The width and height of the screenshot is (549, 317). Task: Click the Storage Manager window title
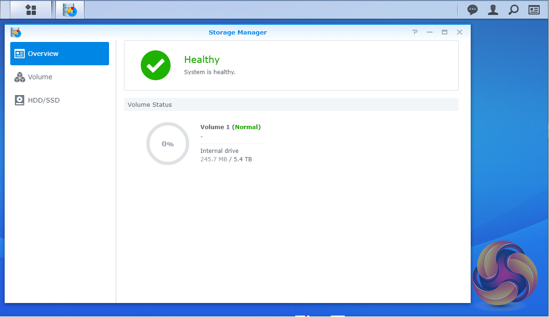[x=238, y=32]
